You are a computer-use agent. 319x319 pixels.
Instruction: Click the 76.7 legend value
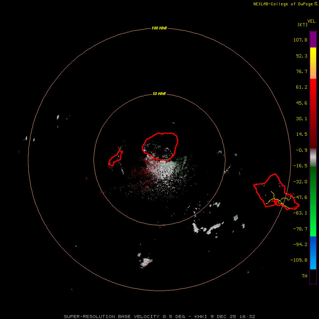pos(302,71)
